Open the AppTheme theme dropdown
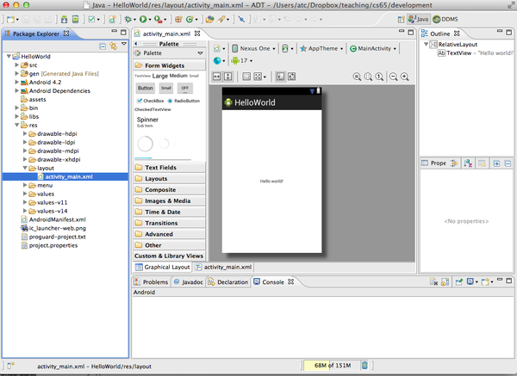The width and height of the screenshot is (517, 376). (321, 48)
